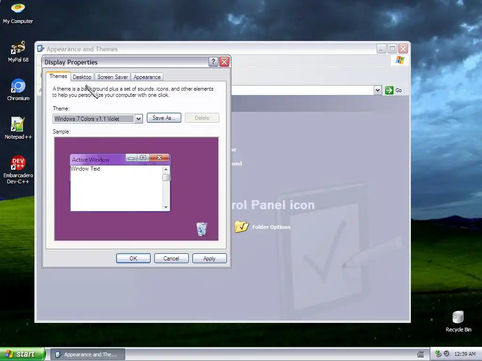Image resolution: width=482 pixels, height=361 pixels.
Task: Click the sample window scrollbar up arrow
Action: tap(166, 169)
